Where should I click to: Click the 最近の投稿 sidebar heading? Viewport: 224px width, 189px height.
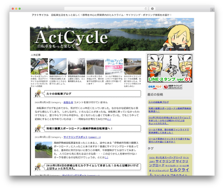[x=155, y=95]
